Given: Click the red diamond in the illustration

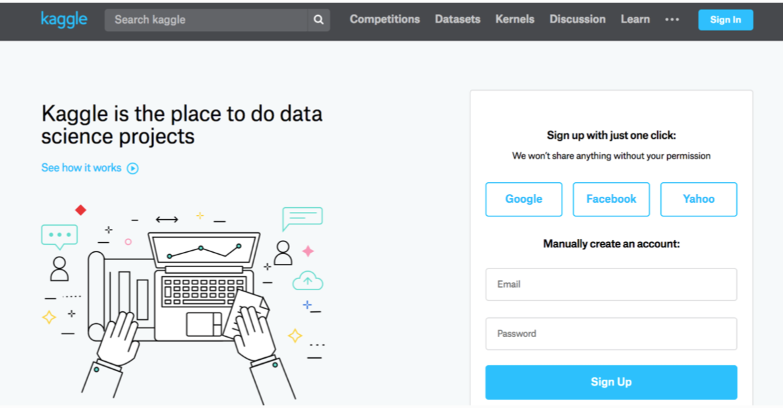Looking at the screenshot, I should pos(80,210).
